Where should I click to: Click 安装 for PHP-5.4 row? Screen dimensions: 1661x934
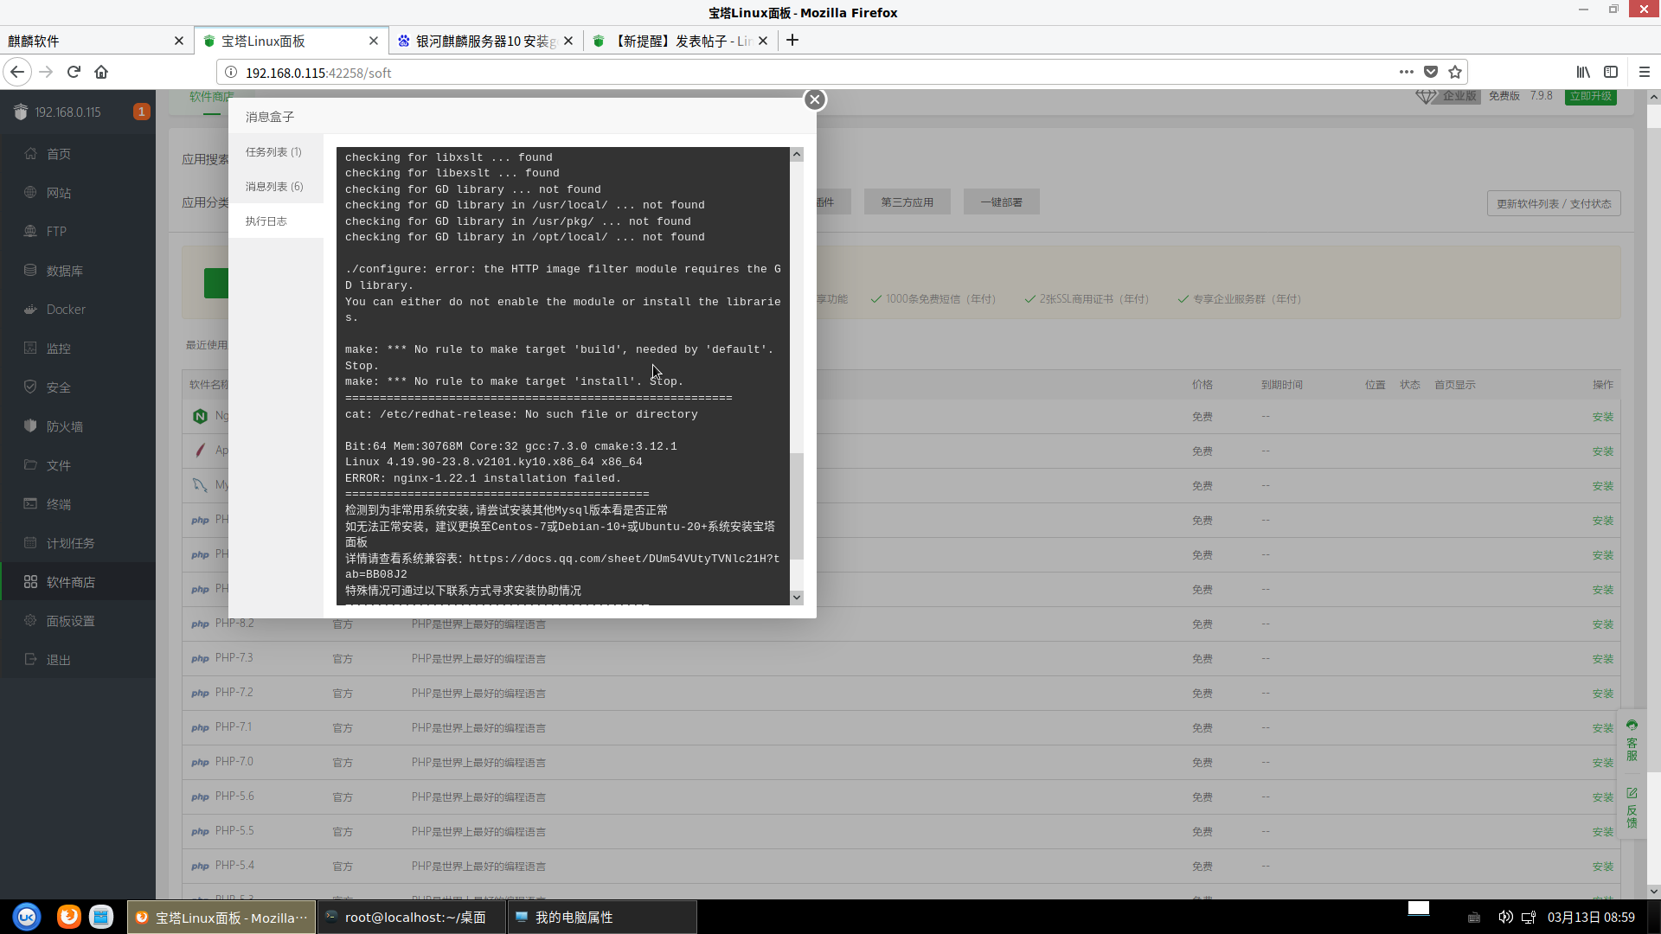[x=1602, y=867]
